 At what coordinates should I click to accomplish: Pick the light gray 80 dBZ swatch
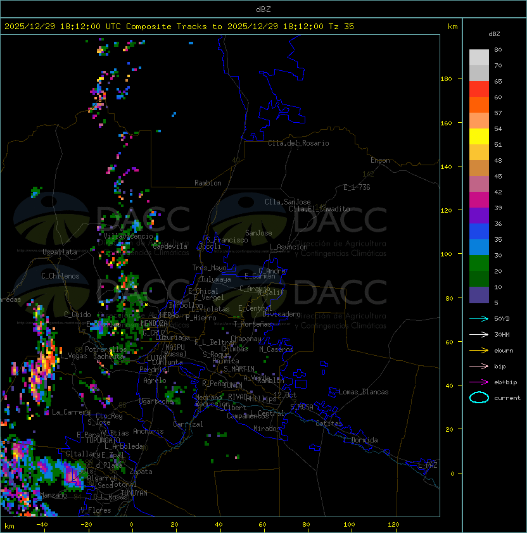pyautogui.click(x=479, y=57)
